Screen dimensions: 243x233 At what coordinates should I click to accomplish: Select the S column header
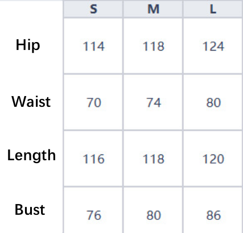(x=93, y=9)
